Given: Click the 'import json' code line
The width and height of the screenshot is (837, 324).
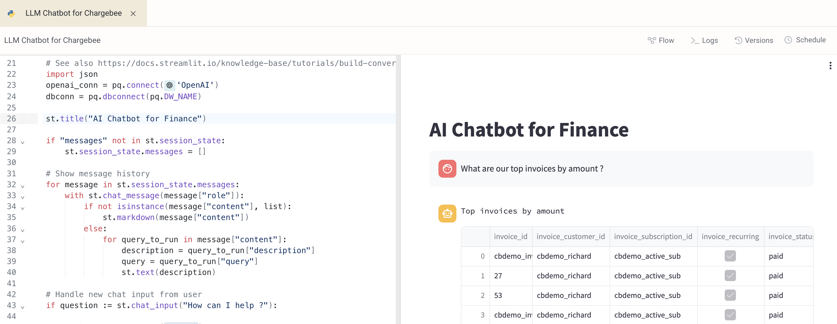Looking at the screenshot, I should [72, 74].
